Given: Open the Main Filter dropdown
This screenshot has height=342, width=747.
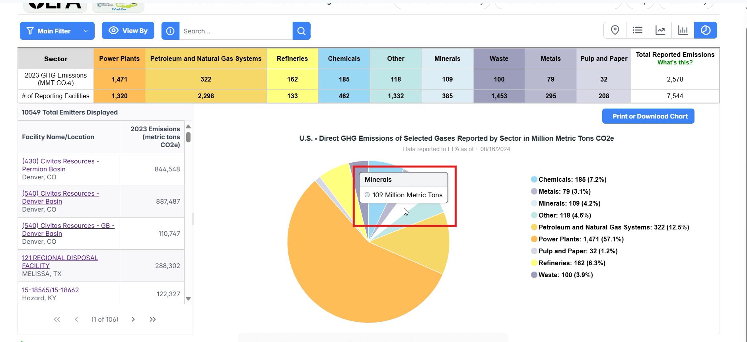Looking at the screenshot, I should coord(57,31).
